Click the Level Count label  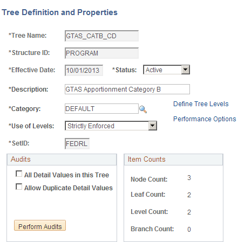tap(149, 212)
